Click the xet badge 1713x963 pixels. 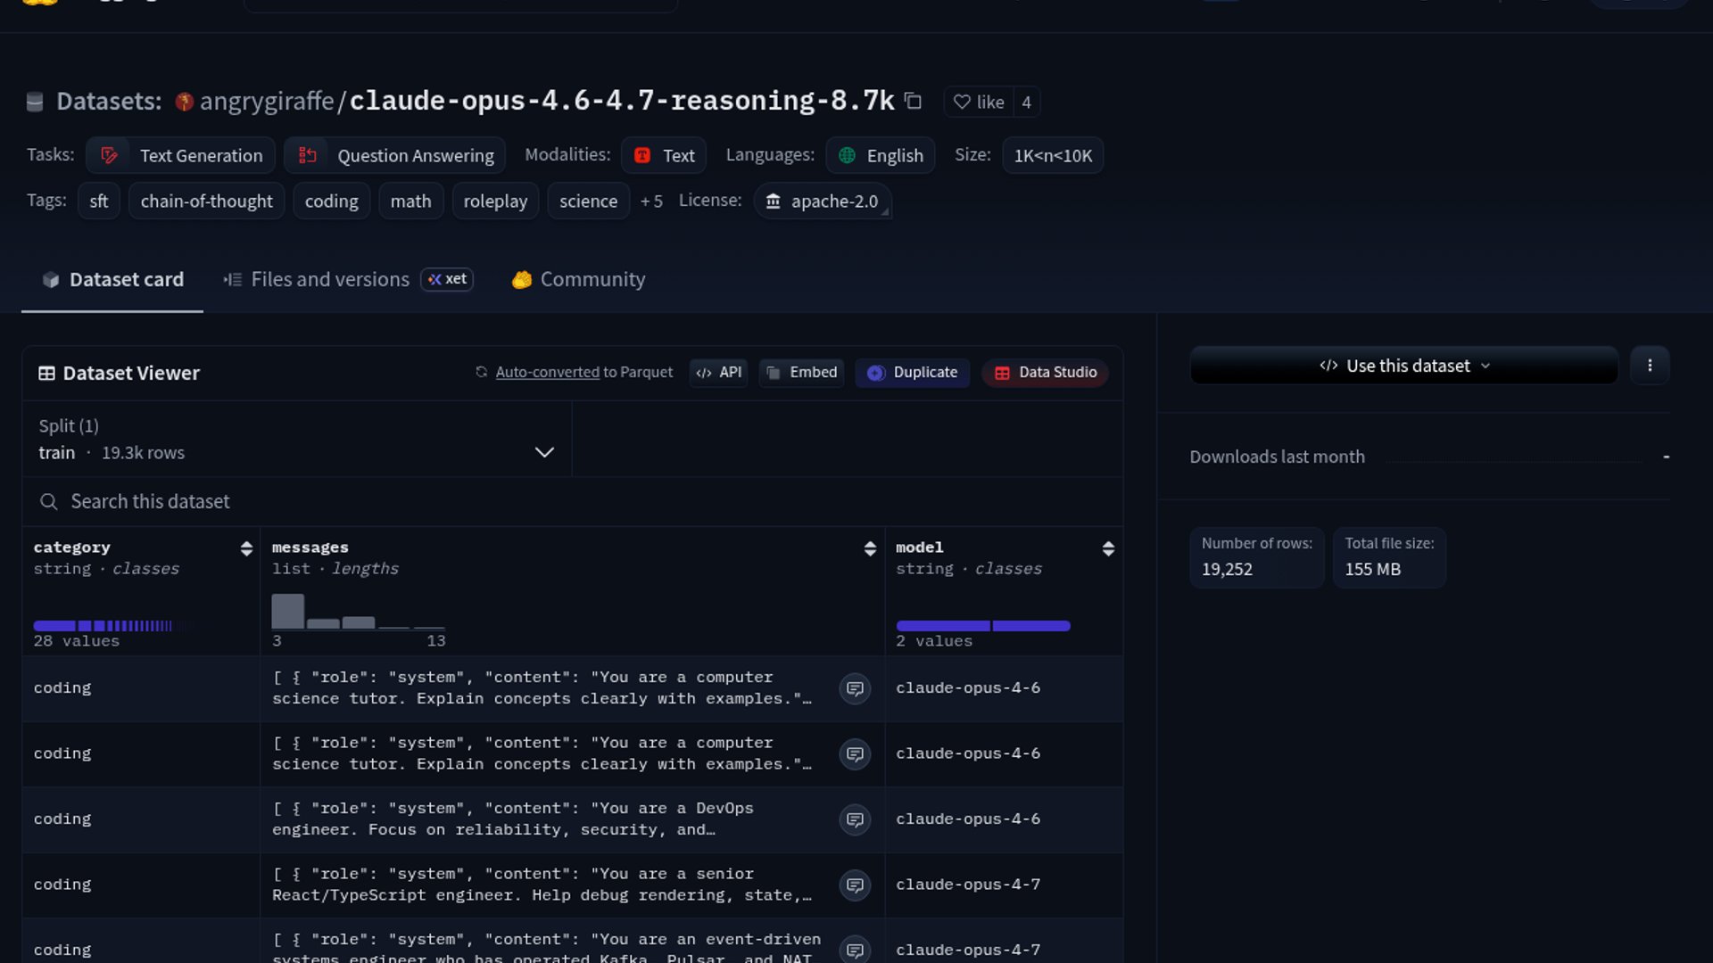coord(447,279)
